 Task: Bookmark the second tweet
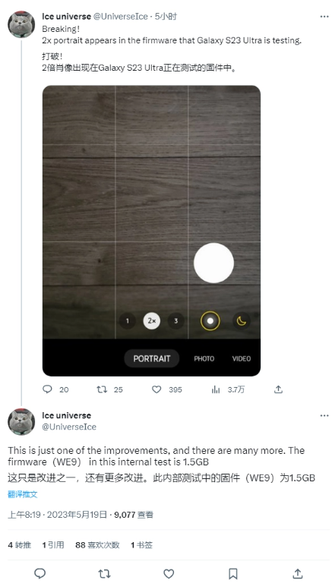(x=233, y=573)
